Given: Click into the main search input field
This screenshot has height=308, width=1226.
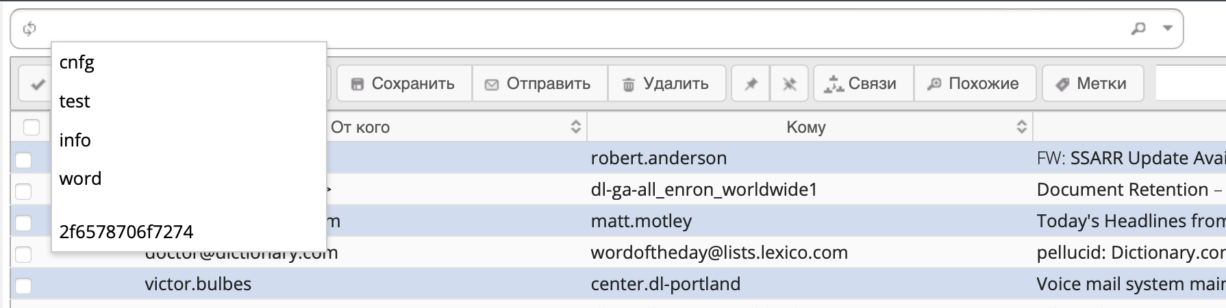Looking at the screenshot, I should point(582,29).
